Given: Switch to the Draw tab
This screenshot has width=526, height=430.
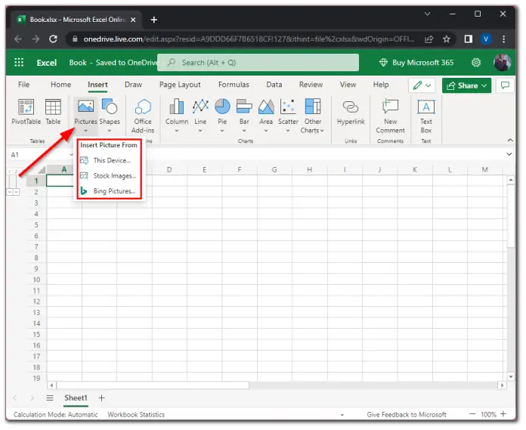Looking at the screenshot, I should coord(133,85).
